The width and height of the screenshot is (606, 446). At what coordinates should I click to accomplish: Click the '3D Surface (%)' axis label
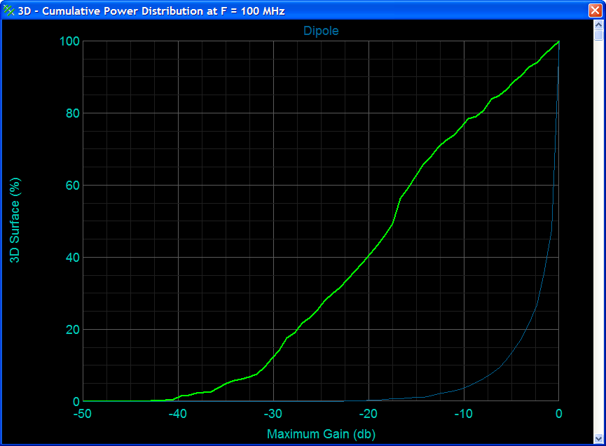tap(15, 221)
